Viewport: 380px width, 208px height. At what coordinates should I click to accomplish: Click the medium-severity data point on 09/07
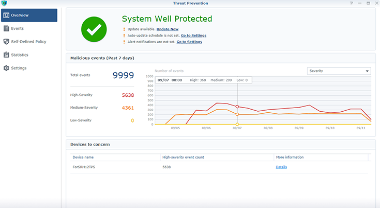pyautogui.click(x=237, y=114)
